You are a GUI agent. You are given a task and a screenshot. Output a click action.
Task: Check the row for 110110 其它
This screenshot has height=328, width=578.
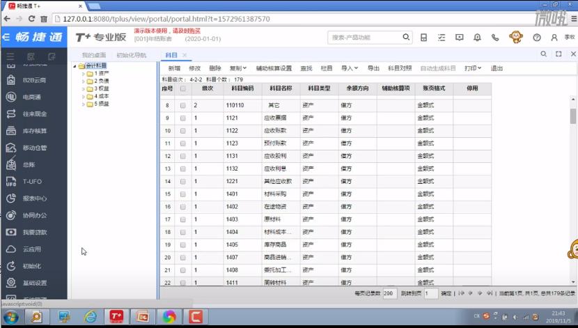183,105
